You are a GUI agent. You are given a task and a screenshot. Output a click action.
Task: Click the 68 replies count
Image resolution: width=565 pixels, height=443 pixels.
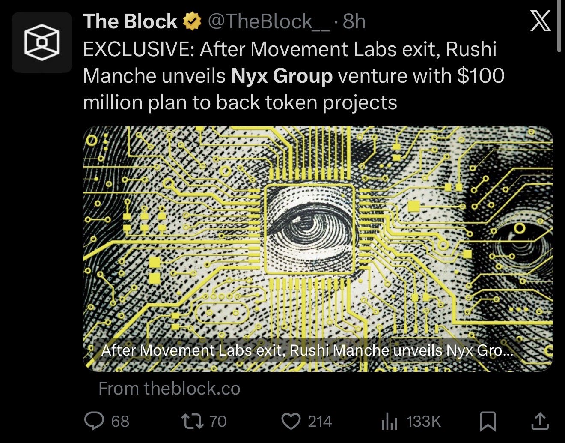pos(120,421)
